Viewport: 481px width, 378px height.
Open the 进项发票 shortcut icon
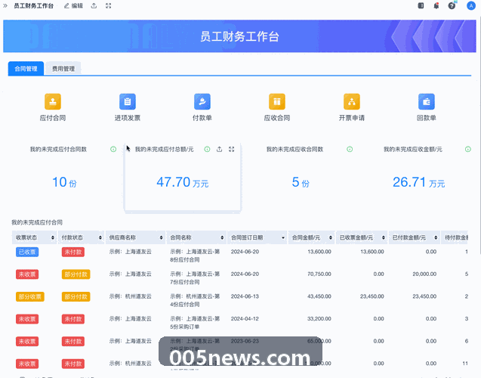click(128, 101)
